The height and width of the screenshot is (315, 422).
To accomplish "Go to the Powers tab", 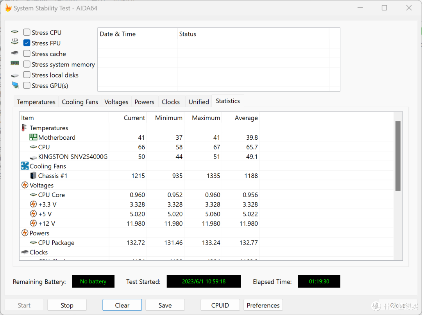I will coord(145,102).
